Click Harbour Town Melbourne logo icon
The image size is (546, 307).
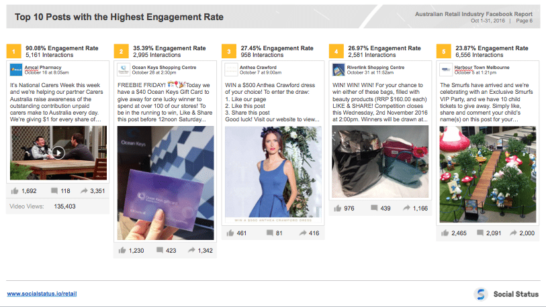[446, 70]
